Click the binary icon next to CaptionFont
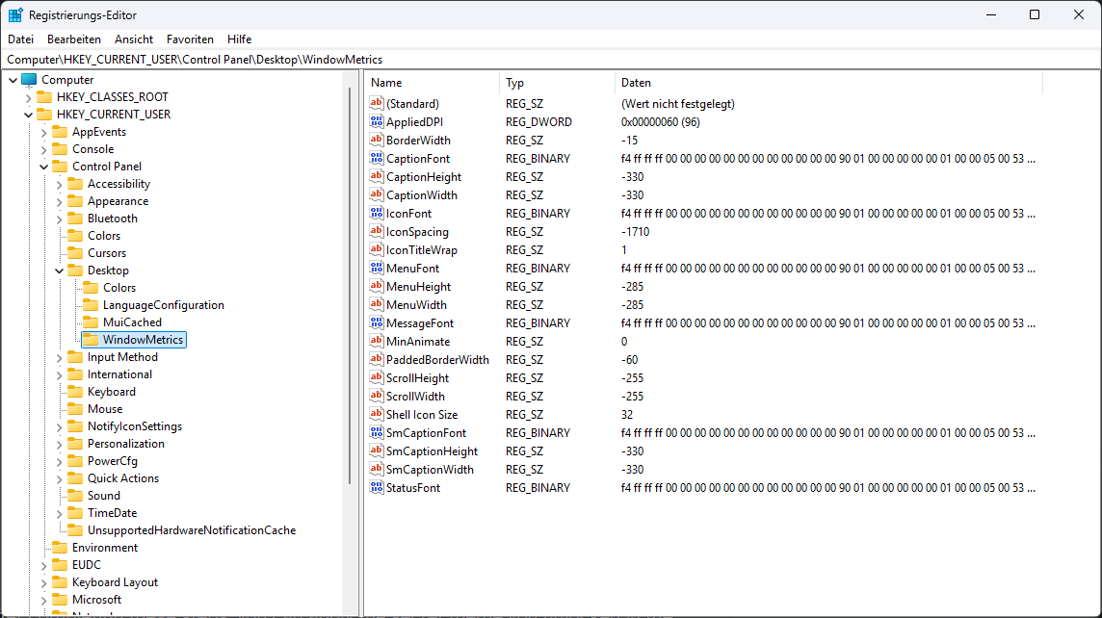Viewport: 1102px width, 618px height. click(376, 158)
